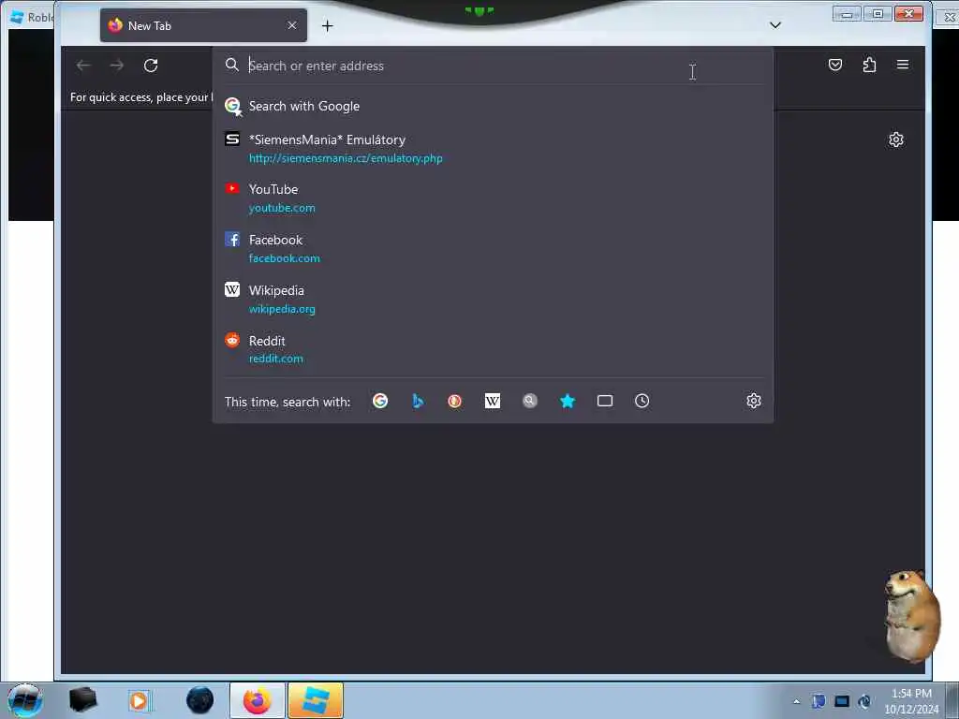Search this time with DuckDuckGo icon
Image resolution: width=959 pixels, height=719 pixels.
click(x=454, y=401)
